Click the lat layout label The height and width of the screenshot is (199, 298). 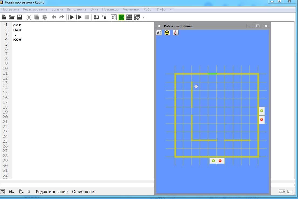coord(289,192)
